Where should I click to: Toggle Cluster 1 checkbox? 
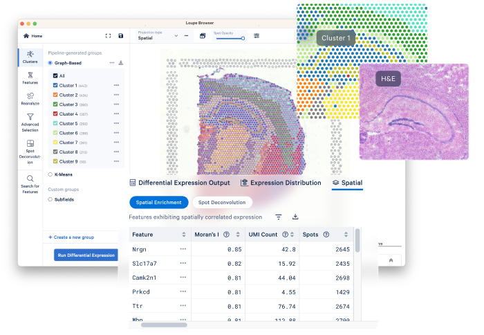coord(55,85)
